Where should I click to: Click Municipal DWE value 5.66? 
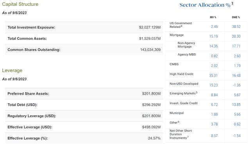pyautogui.click(x=237, y=114)
